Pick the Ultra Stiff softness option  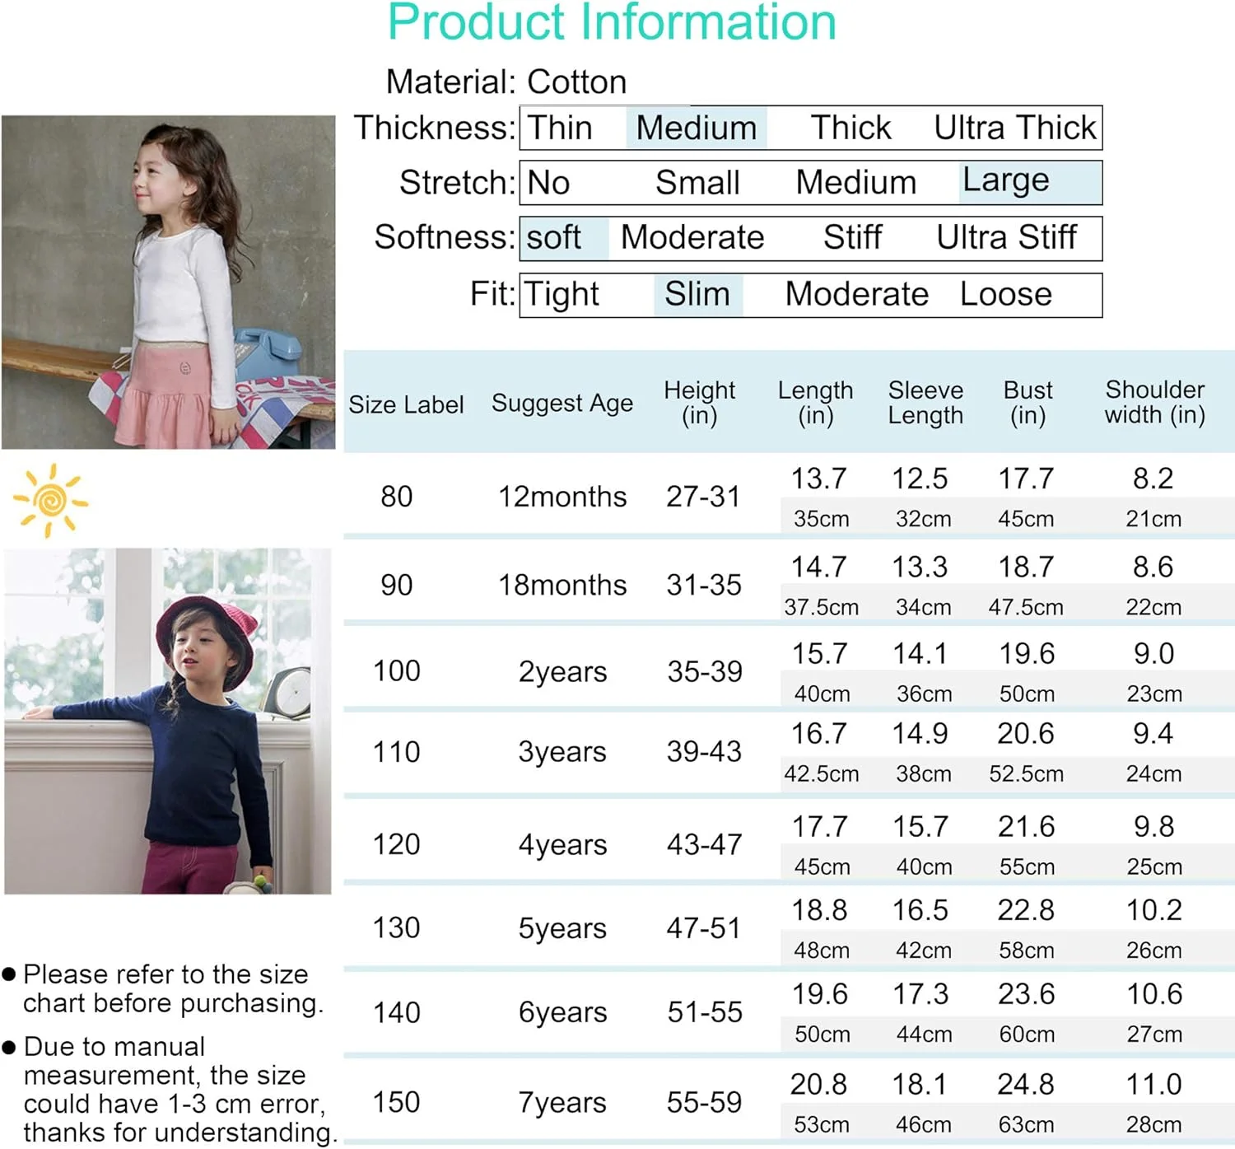[1005, 238]
